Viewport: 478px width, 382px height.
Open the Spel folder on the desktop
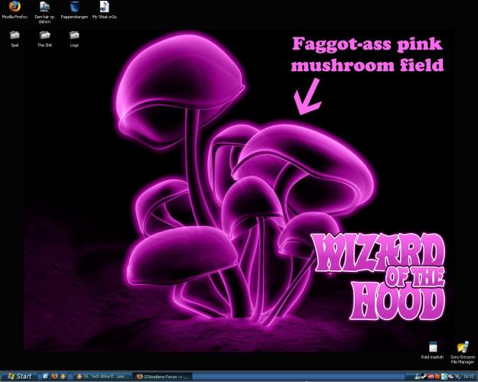pyautogui.click(x=15, y=36)
